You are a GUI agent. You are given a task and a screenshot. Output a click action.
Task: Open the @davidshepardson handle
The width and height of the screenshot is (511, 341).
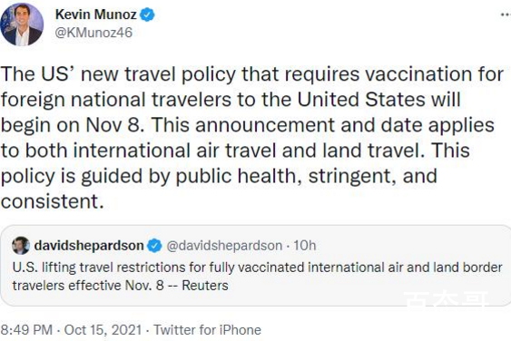[x=224, y=246]
